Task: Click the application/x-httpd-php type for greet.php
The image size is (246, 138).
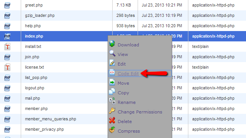Action: pos(213,5)
